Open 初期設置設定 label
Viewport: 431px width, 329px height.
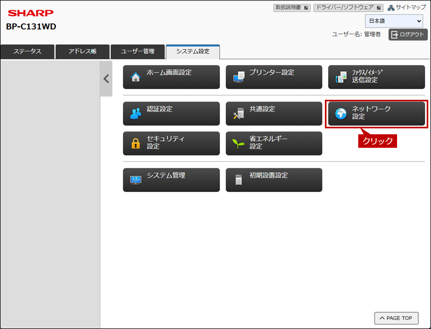(268, 175)
